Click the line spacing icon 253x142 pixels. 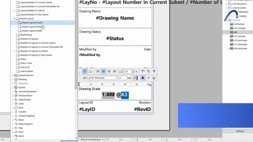point(121,71)
